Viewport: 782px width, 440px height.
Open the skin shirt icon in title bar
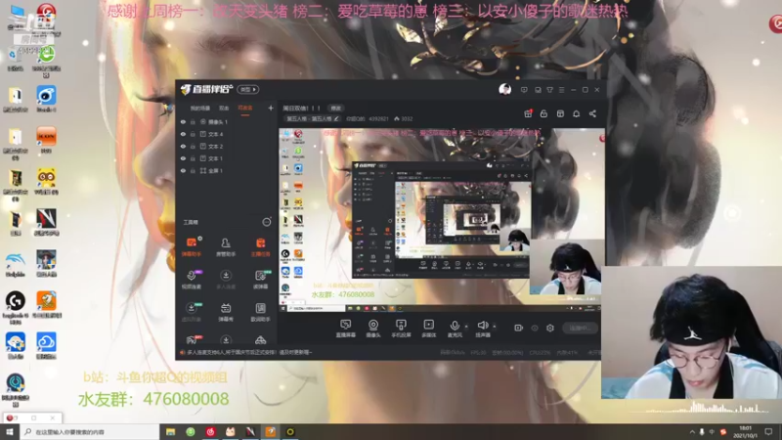(x=549, y=90)
